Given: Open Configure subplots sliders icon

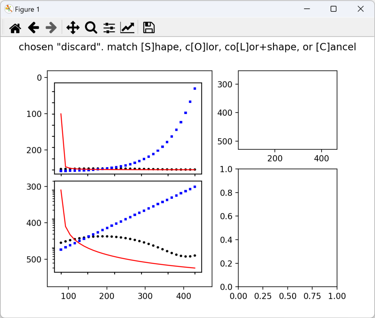Looking at the screenshot, I should (x=109, y=28).
